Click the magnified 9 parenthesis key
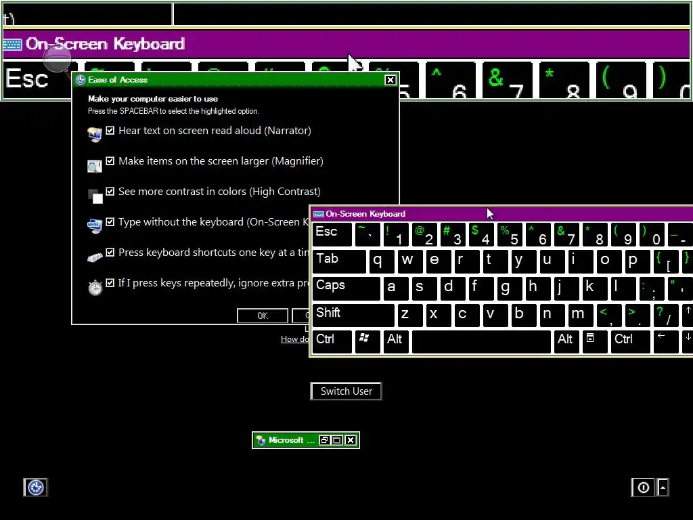 pos(621,81)
